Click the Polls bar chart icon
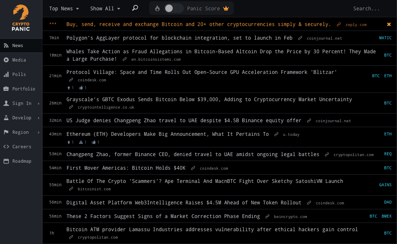 (x=6, y=74)
